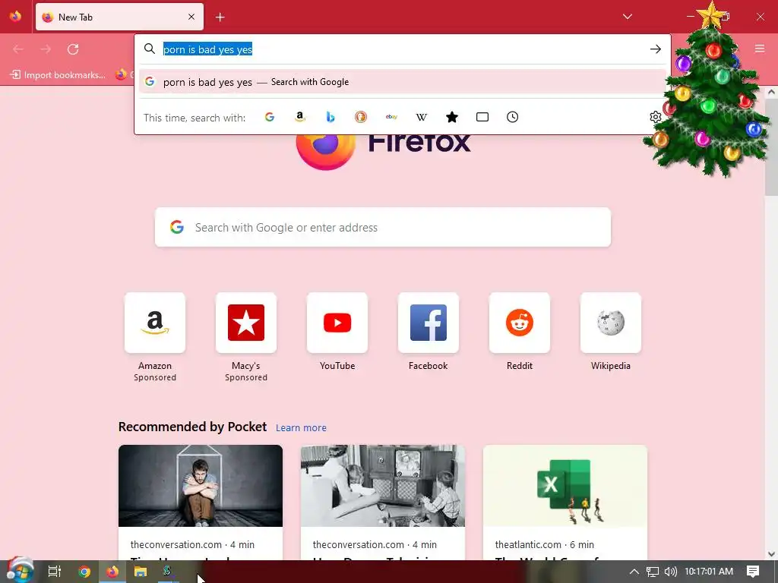Click Import bookmarks in bookmarks toolbar
Image resolution: width=778 pixels, height=583 pixels.
59,75
